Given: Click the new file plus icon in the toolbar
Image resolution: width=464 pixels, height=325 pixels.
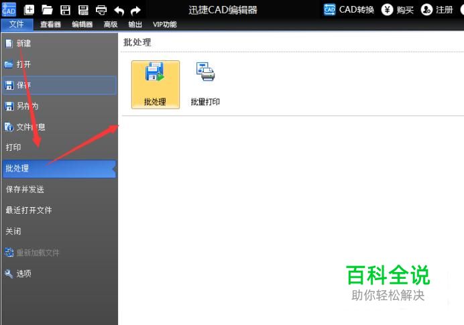Looking at the screenshot, I should (29, 10).
